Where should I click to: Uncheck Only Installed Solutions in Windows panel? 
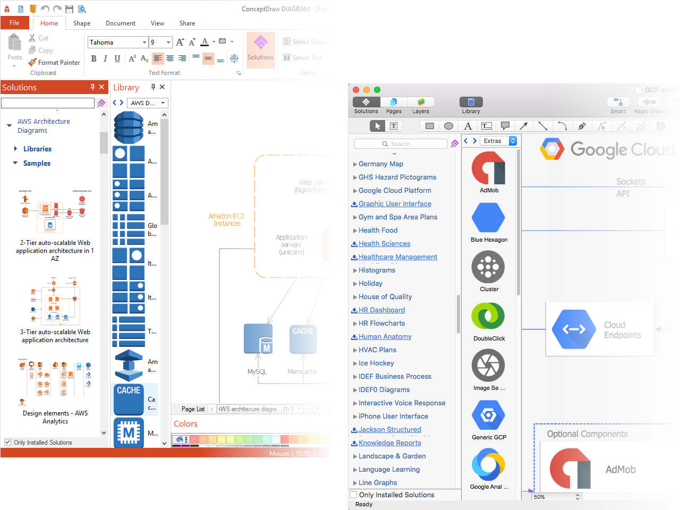(7, 442)
